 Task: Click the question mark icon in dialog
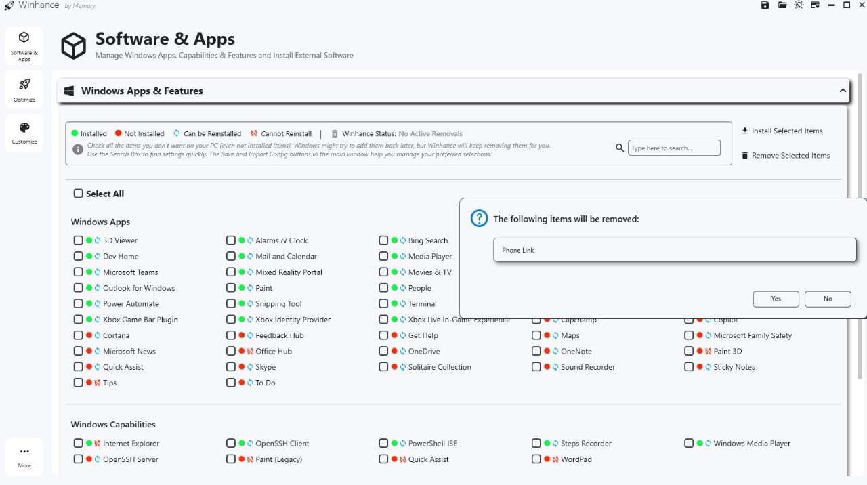tap(479, 218)
